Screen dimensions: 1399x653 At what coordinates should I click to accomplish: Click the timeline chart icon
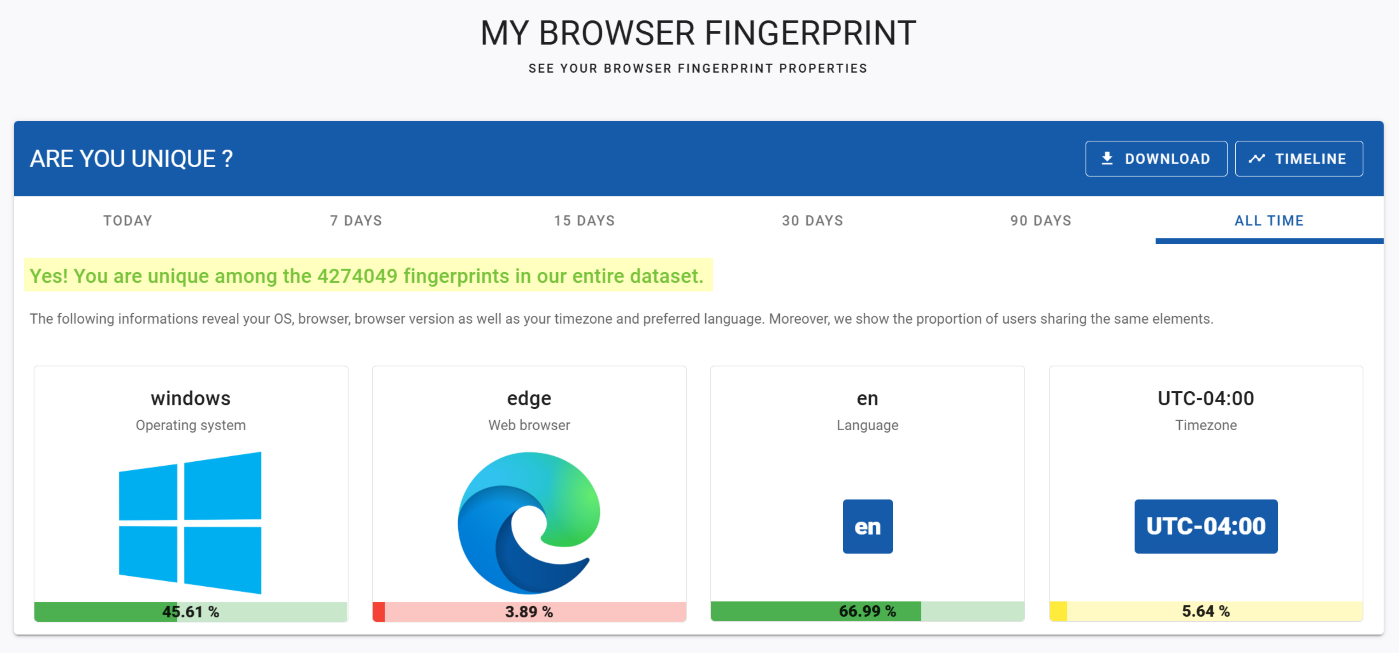(1257, 159)
